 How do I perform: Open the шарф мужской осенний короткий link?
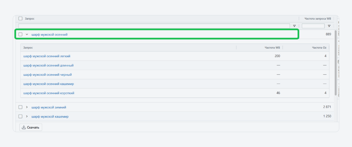click(49, 93)
